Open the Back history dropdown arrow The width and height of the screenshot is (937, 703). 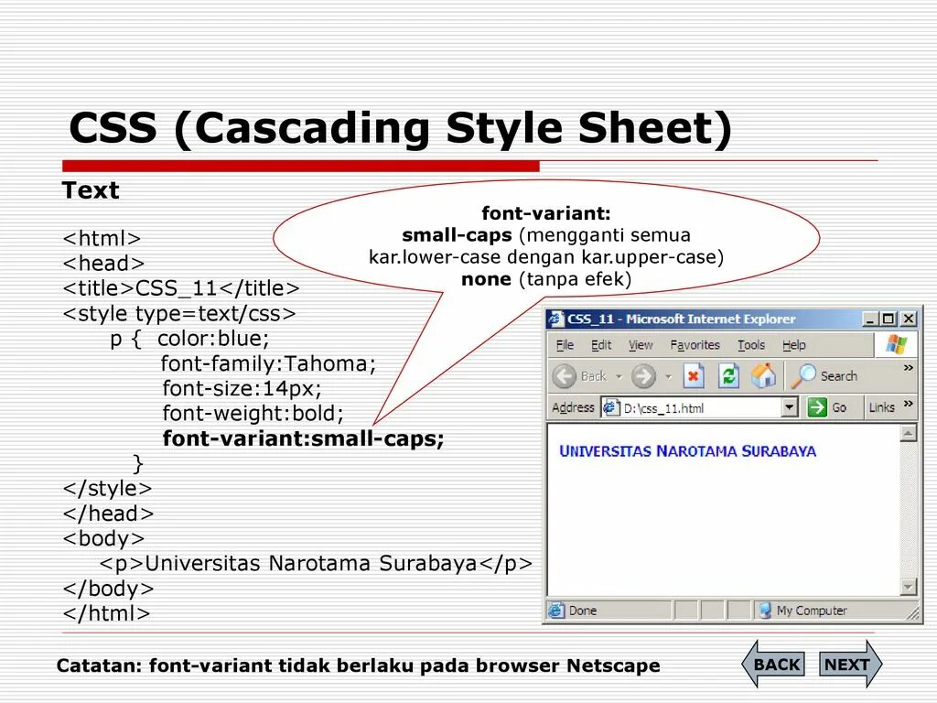tap(619, 376)
